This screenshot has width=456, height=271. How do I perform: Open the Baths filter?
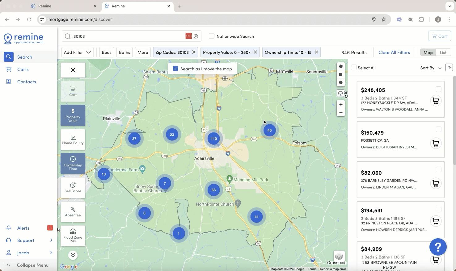click(x=125, y=52)
